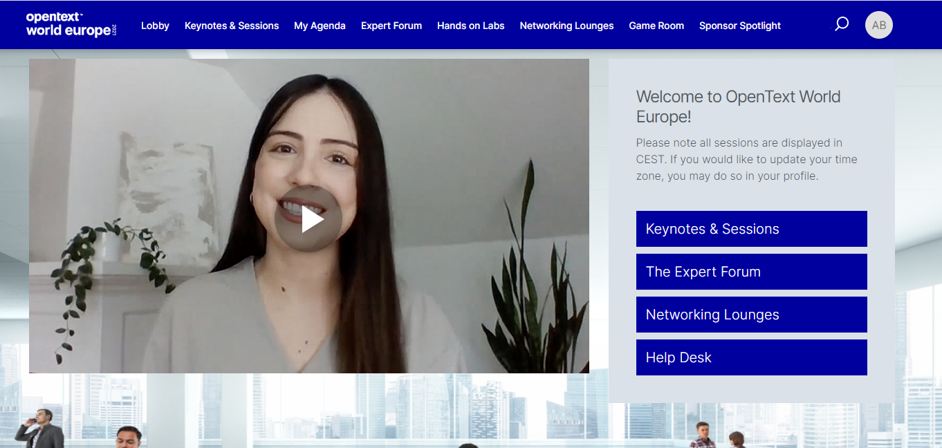Click The Expert Forum button

coord(752,272)
